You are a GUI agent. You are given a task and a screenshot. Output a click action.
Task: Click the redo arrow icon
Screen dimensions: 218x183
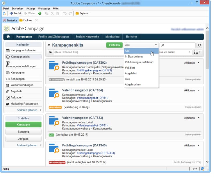coord(70,13)
